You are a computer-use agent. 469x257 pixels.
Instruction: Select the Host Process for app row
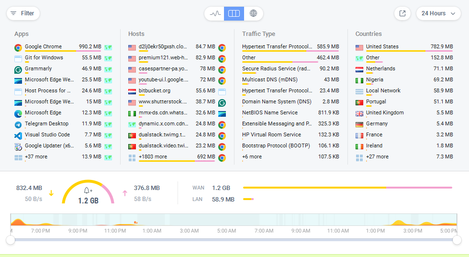tap(63, 90)
